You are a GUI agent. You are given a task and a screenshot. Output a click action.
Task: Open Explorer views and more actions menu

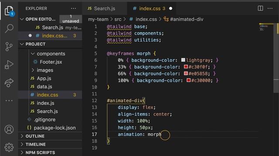73,9
